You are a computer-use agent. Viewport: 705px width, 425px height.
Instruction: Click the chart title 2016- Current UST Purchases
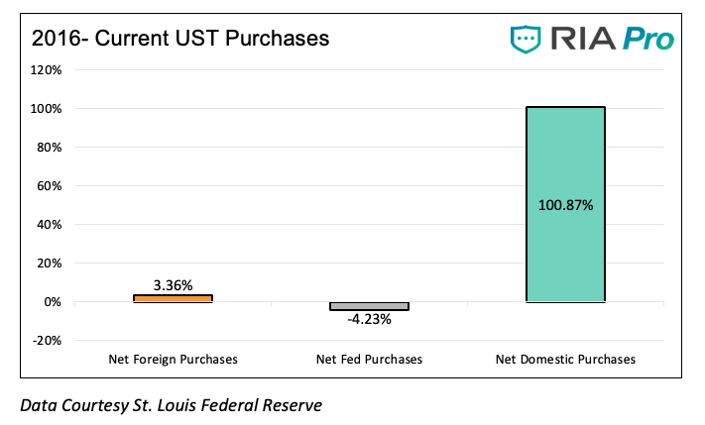[180, 39]
